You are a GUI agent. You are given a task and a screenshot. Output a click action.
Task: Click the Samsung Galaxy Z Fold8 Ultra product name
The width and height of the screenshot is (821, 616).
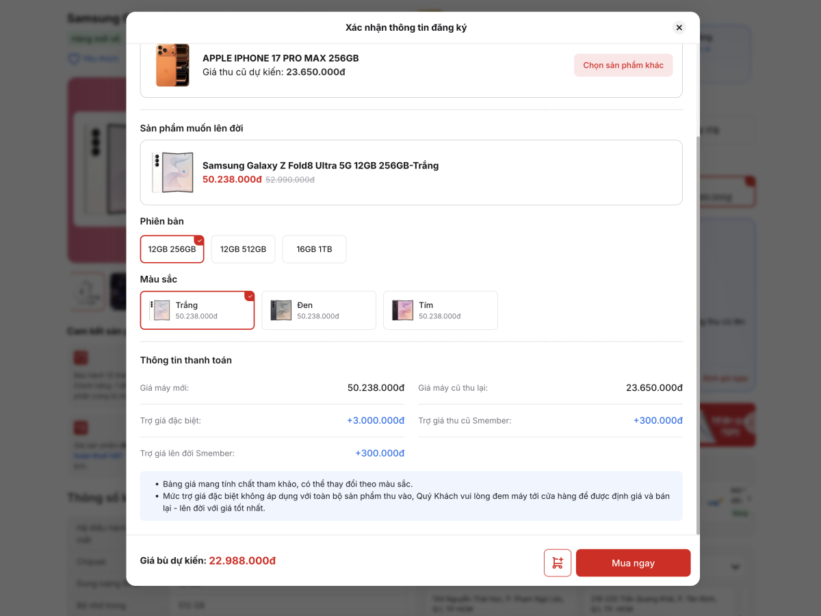coord(320,166)
